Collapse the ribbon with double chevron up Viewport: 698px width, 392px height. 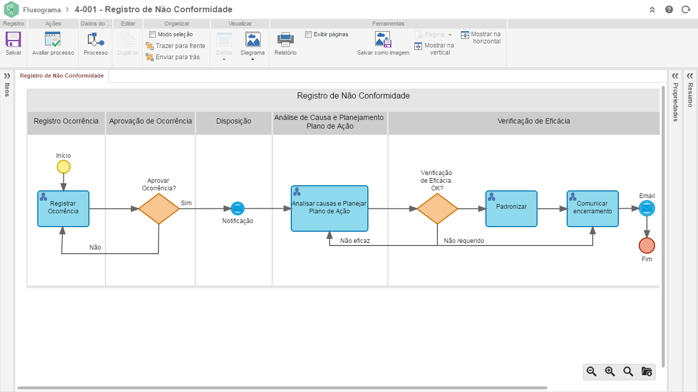[652, 10]
